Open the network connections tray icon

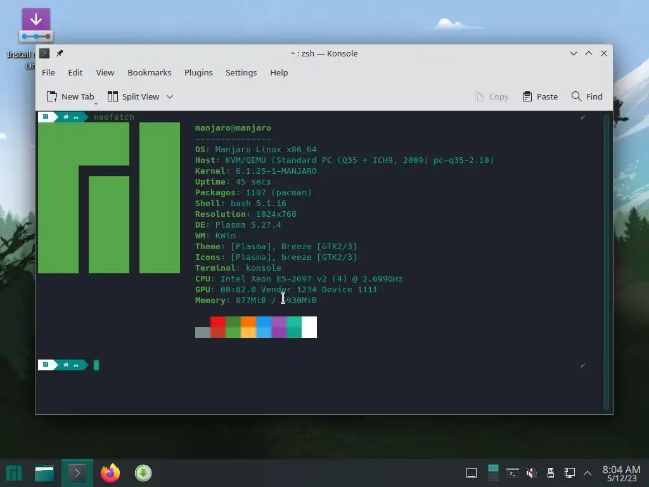570,473
